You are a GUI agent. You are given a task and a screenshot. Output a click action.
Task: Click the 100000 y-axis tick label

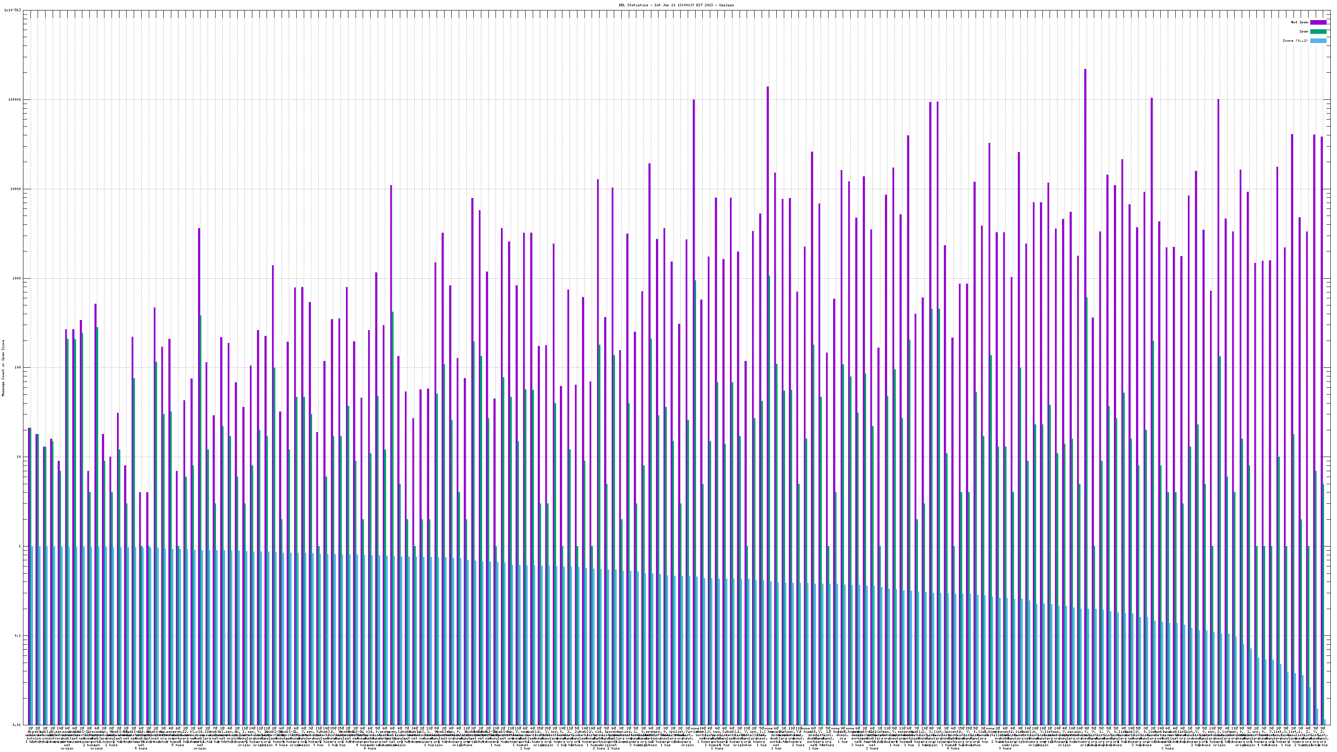tap(15, 100)
